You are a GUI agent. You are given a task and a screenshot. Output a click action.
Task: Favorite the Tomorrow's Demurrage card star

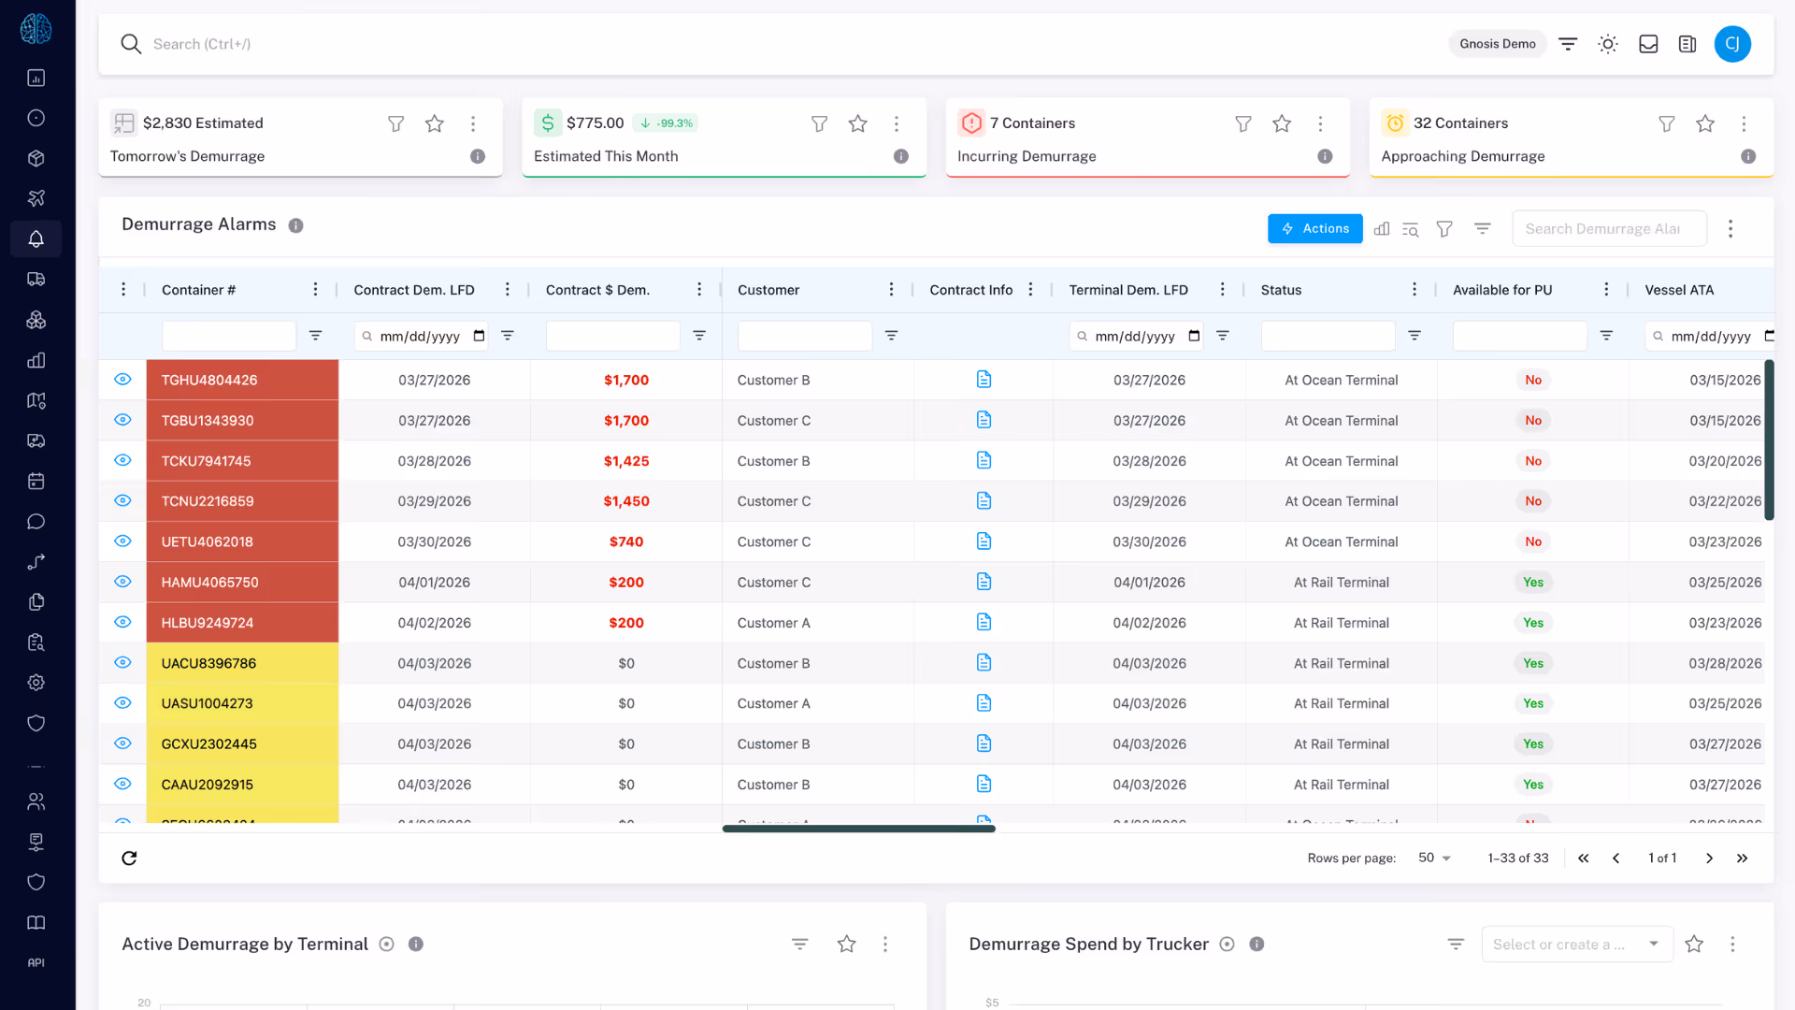coord(434,123)
